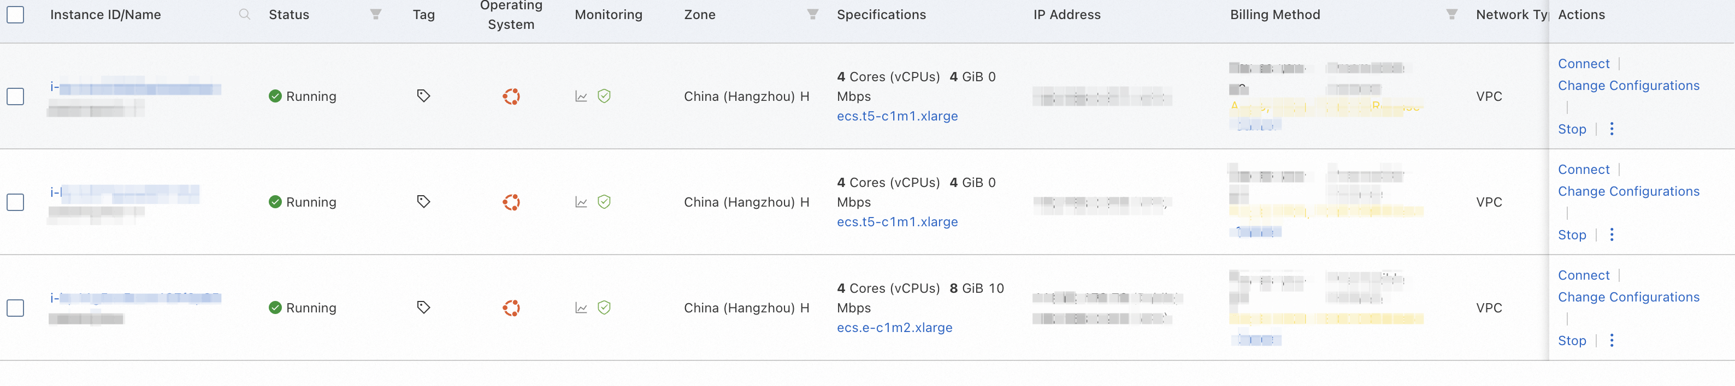Click the security shield icon in the second row
This screenshot has width=1735, height=386.
pos(604,202)
